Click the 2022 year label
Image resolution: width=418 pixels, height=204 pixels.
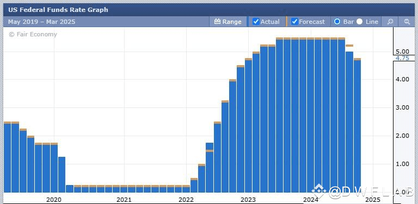click(186, 200)
